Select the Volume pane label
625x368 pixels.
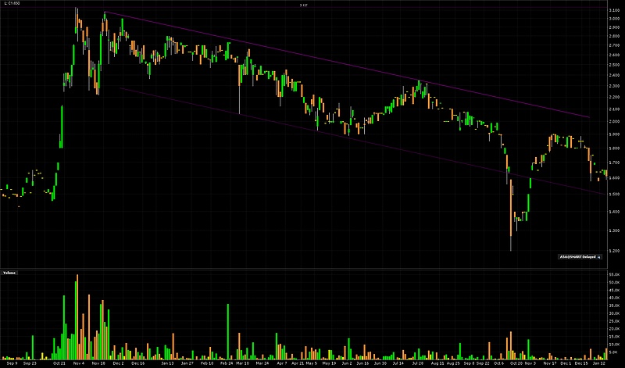coord(9,273)
